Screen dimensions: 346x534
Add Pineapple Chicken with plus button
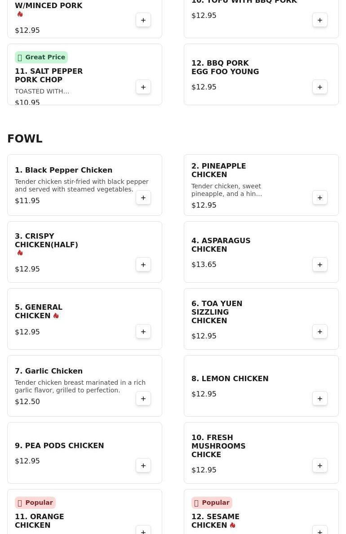point(320,198)
